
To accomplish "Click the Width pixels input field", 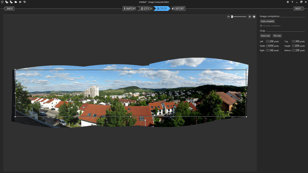I will coord(269,46).
